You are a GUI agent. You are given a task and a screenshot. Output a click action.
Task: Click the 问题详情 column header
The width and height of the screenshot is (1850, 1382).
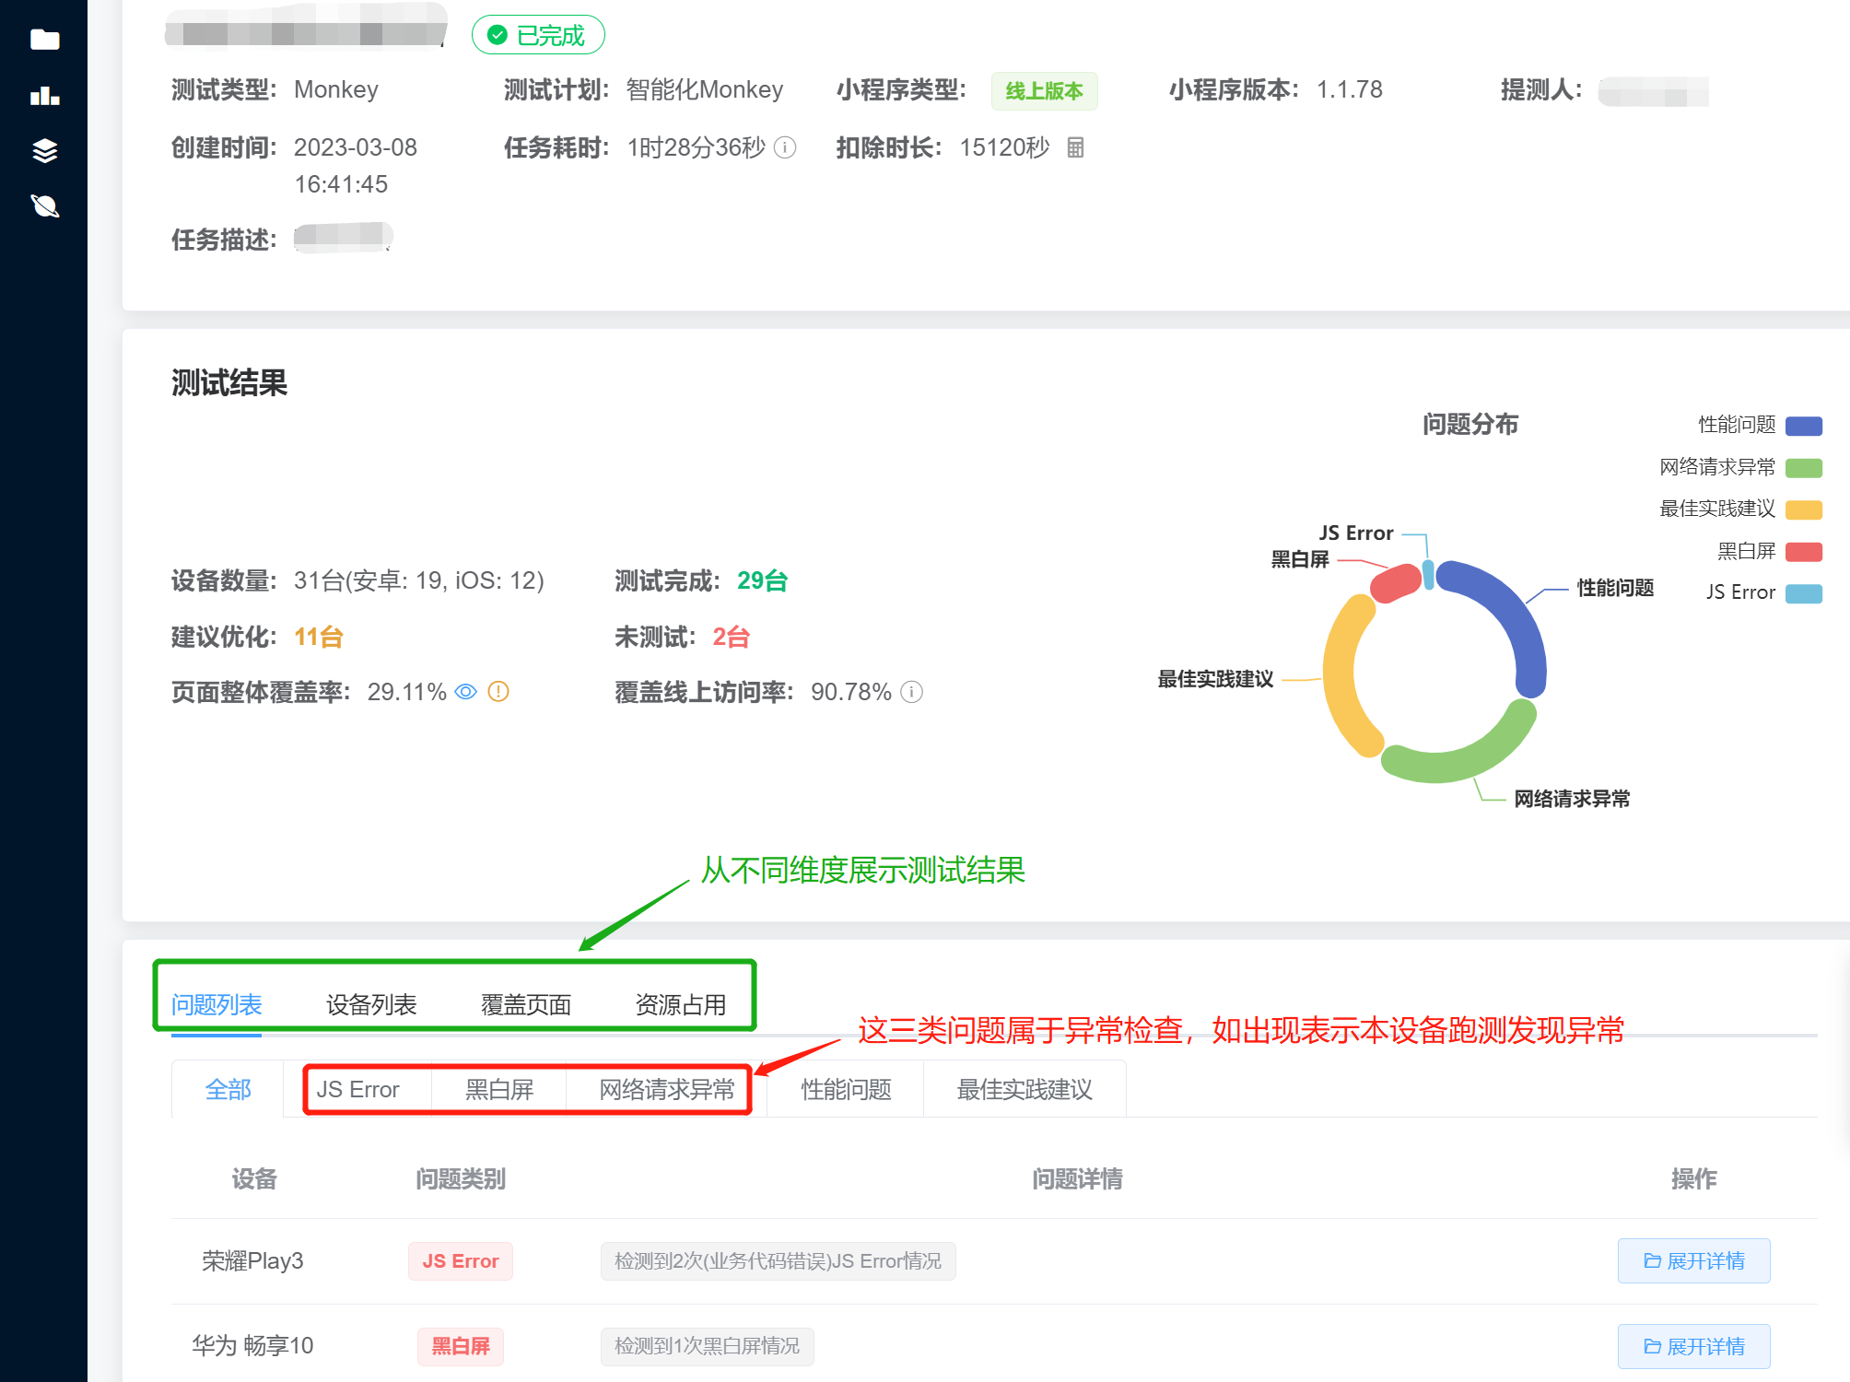tap(1077, 1178)
